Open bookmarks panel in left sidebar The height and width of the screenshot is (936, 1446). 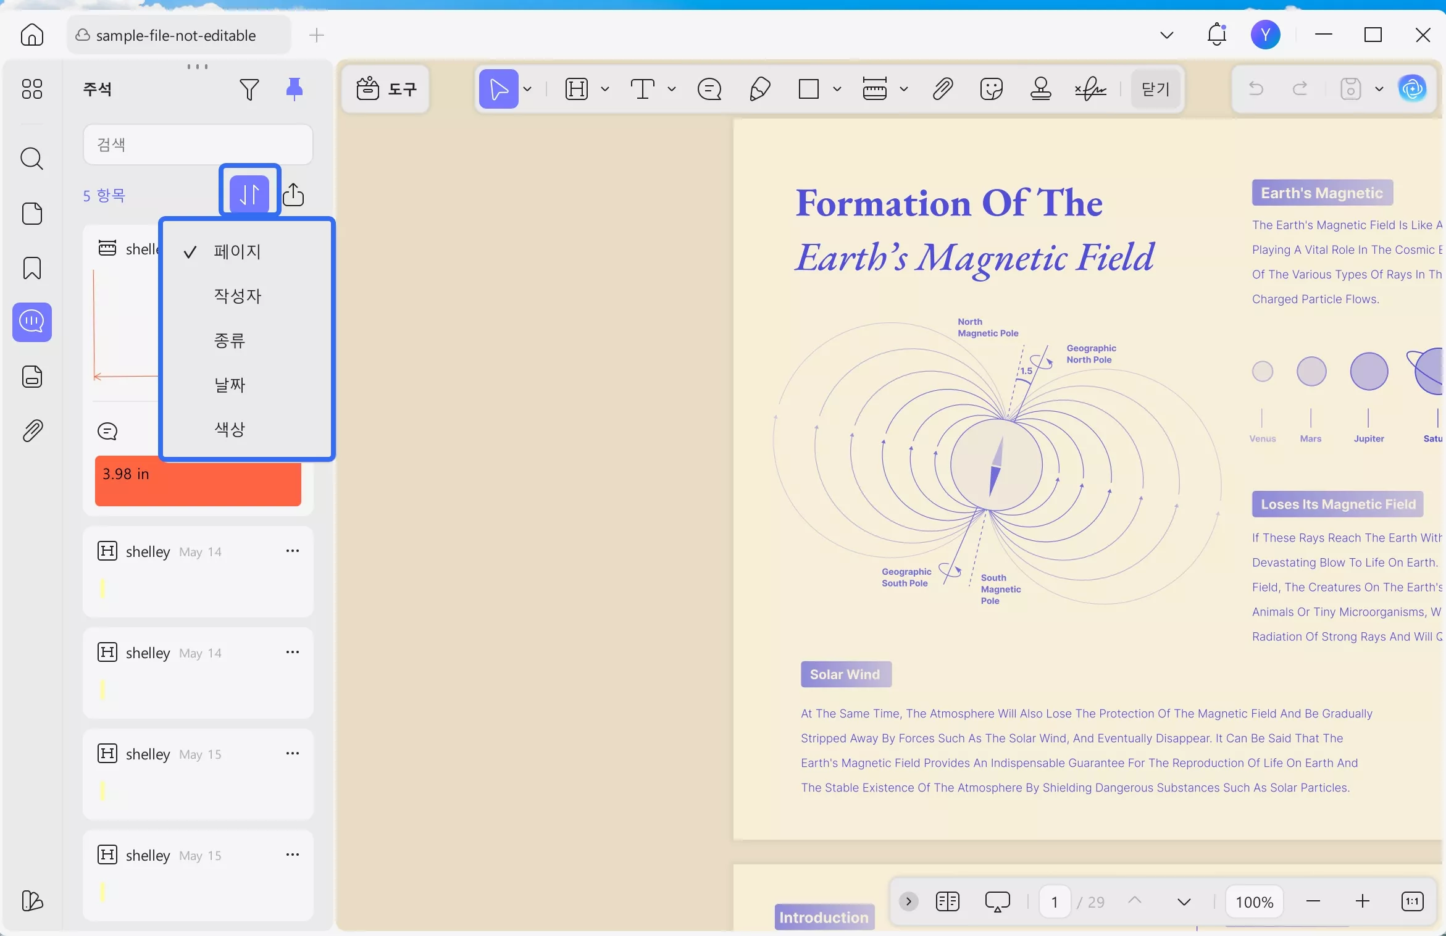(32, 268)
